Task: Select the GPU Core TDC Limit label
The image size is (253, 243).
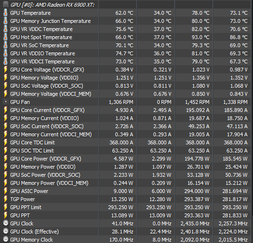Action: tap(32, 142)
